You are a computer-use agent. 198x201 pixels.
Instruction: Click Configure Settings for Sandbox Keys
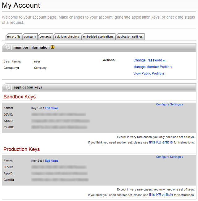point(170,104)
